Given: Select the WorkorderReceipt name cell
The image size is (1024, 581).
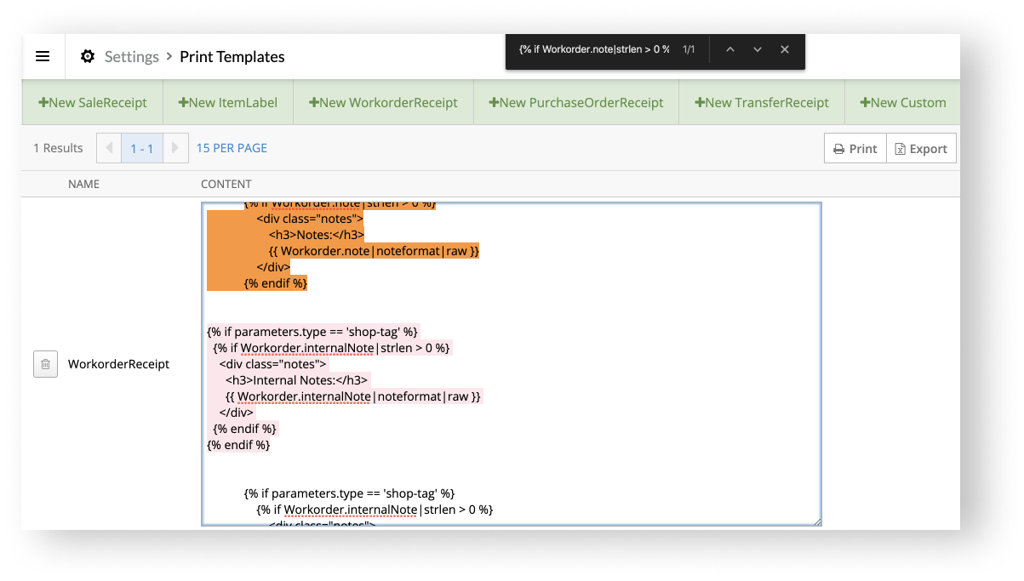Looking at the screenshot, I should [118, 364].
